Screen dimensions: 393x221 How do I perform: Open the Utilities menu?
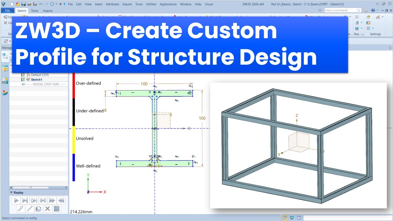pyautogui.click(x=151, y=4)
